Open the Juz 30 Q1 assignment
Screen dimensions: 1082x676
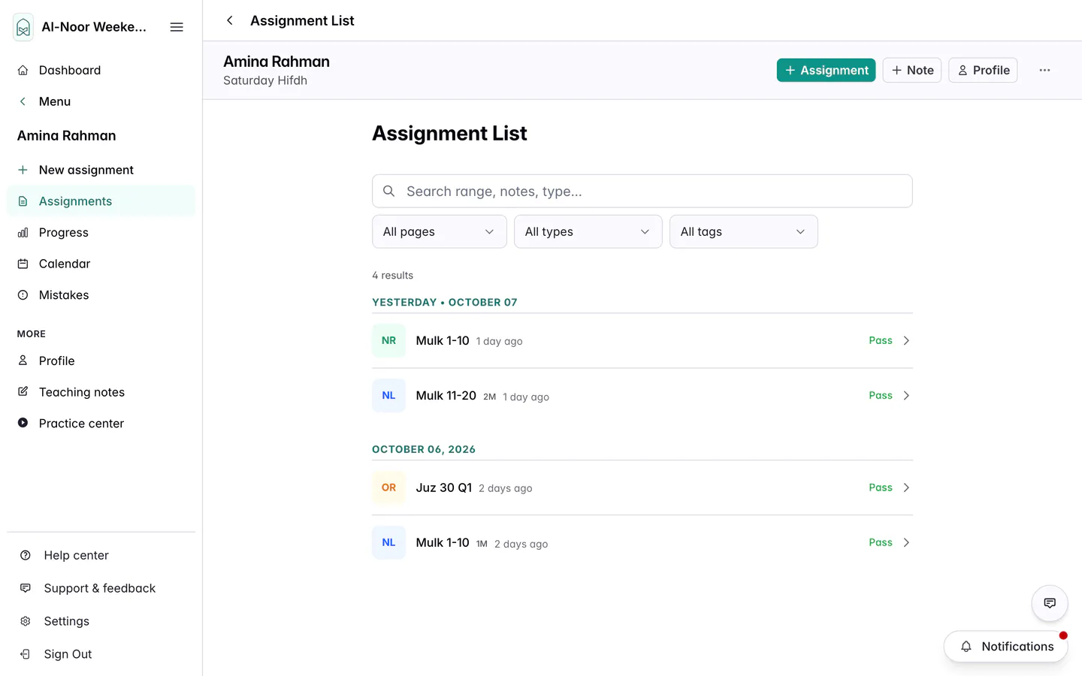(642, 487)
